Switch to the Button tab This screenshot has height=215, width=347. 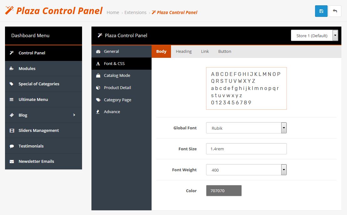(x=225, y=52)
